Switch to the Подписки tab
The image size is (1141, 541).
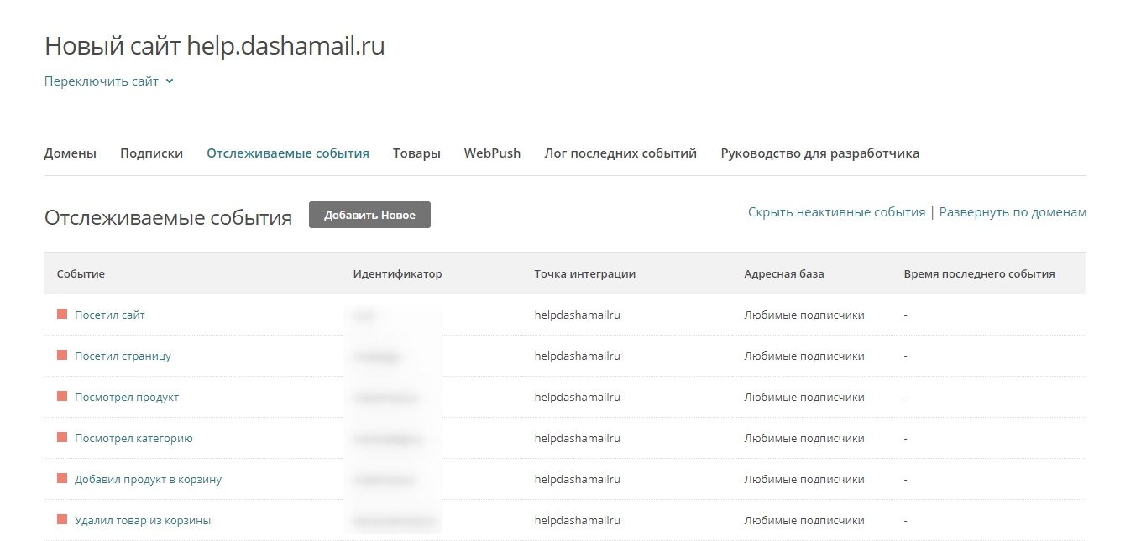coord(151,153)
